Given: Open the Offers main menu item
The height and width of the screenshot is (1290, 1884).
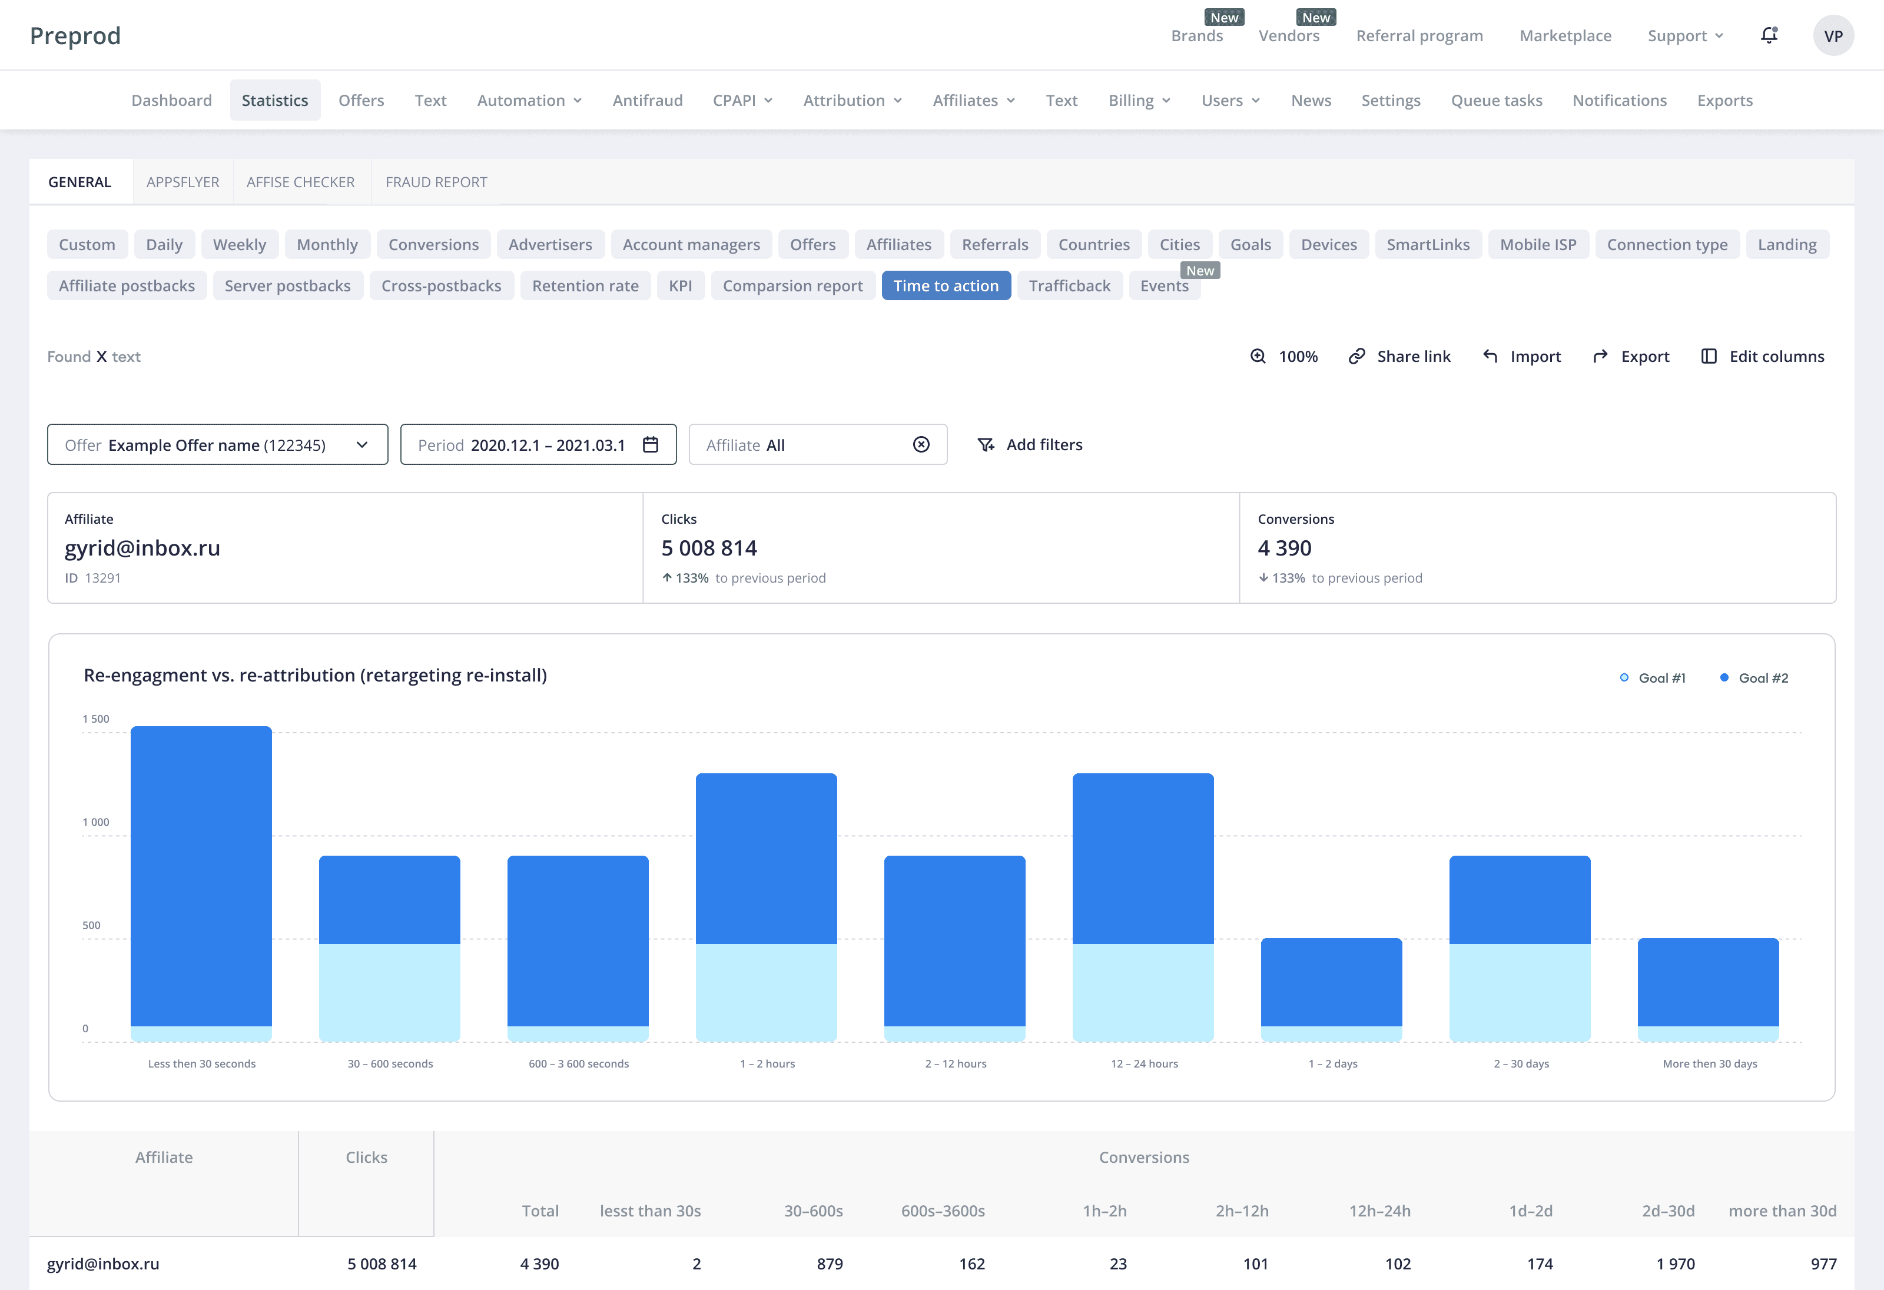Looking at the screenshot, I should (x=361, y=101).
